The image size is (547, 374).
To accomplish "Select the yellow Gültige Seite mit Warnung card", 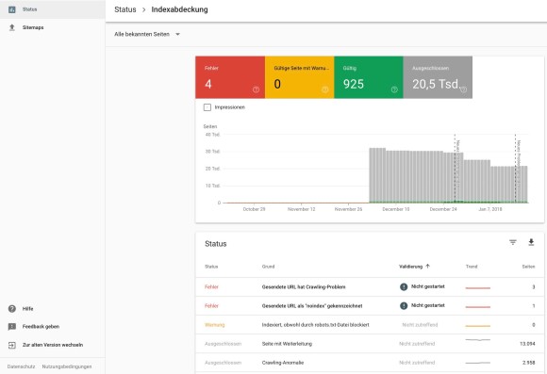I will click(299, 77).
